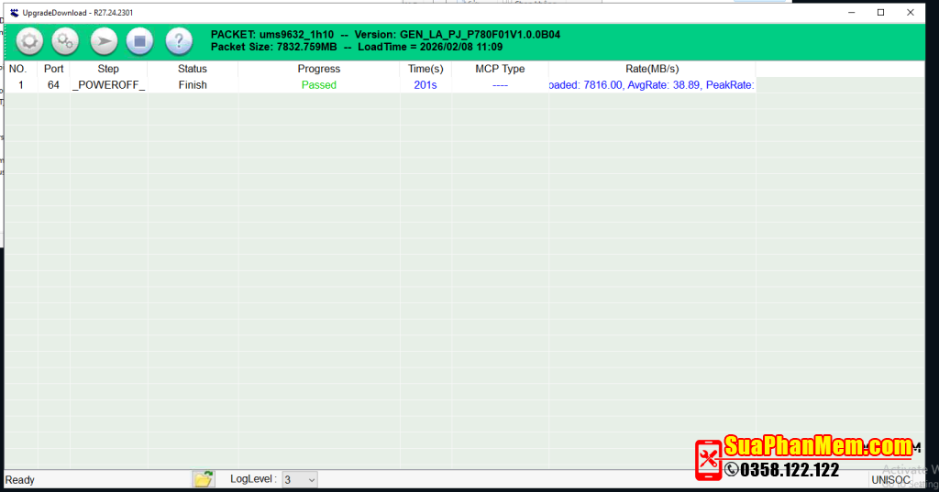939x492 pixels.
Task: Click the Load Packet gear icon
Action: coord(30,41)
